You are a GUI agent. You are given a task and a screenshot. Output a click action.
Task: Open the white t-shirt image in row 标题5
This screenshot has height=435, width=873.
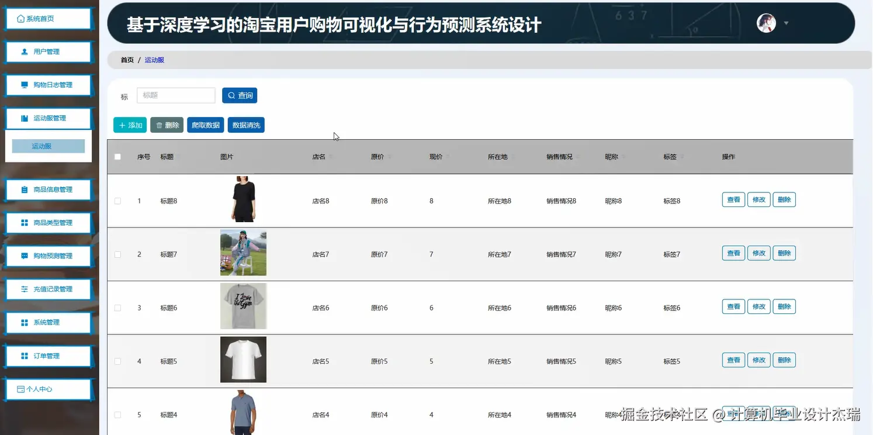(243, 360)
